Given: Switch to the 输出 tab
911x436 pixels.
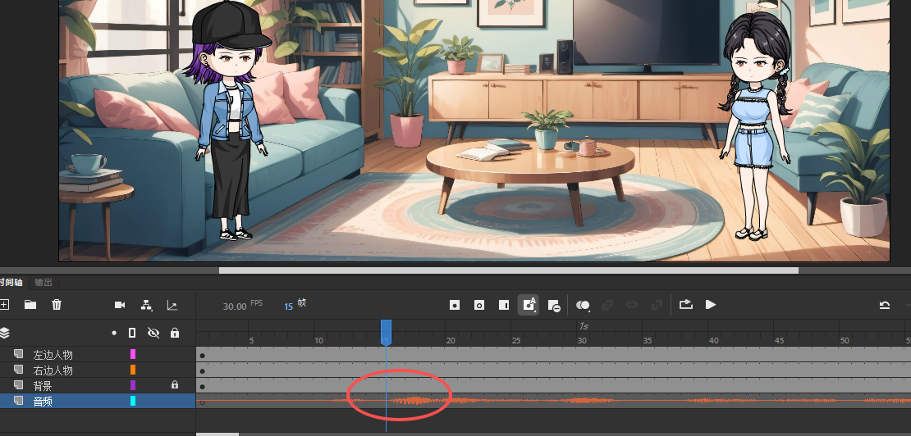Looking at the screenshot, I should point(43,283).
